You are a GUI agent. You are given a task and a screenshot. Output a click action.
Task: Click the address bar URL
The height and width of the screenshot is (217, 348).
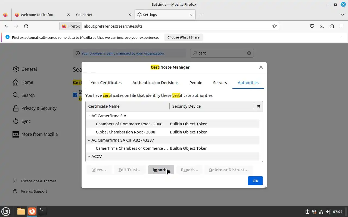(x=113, y=26)
